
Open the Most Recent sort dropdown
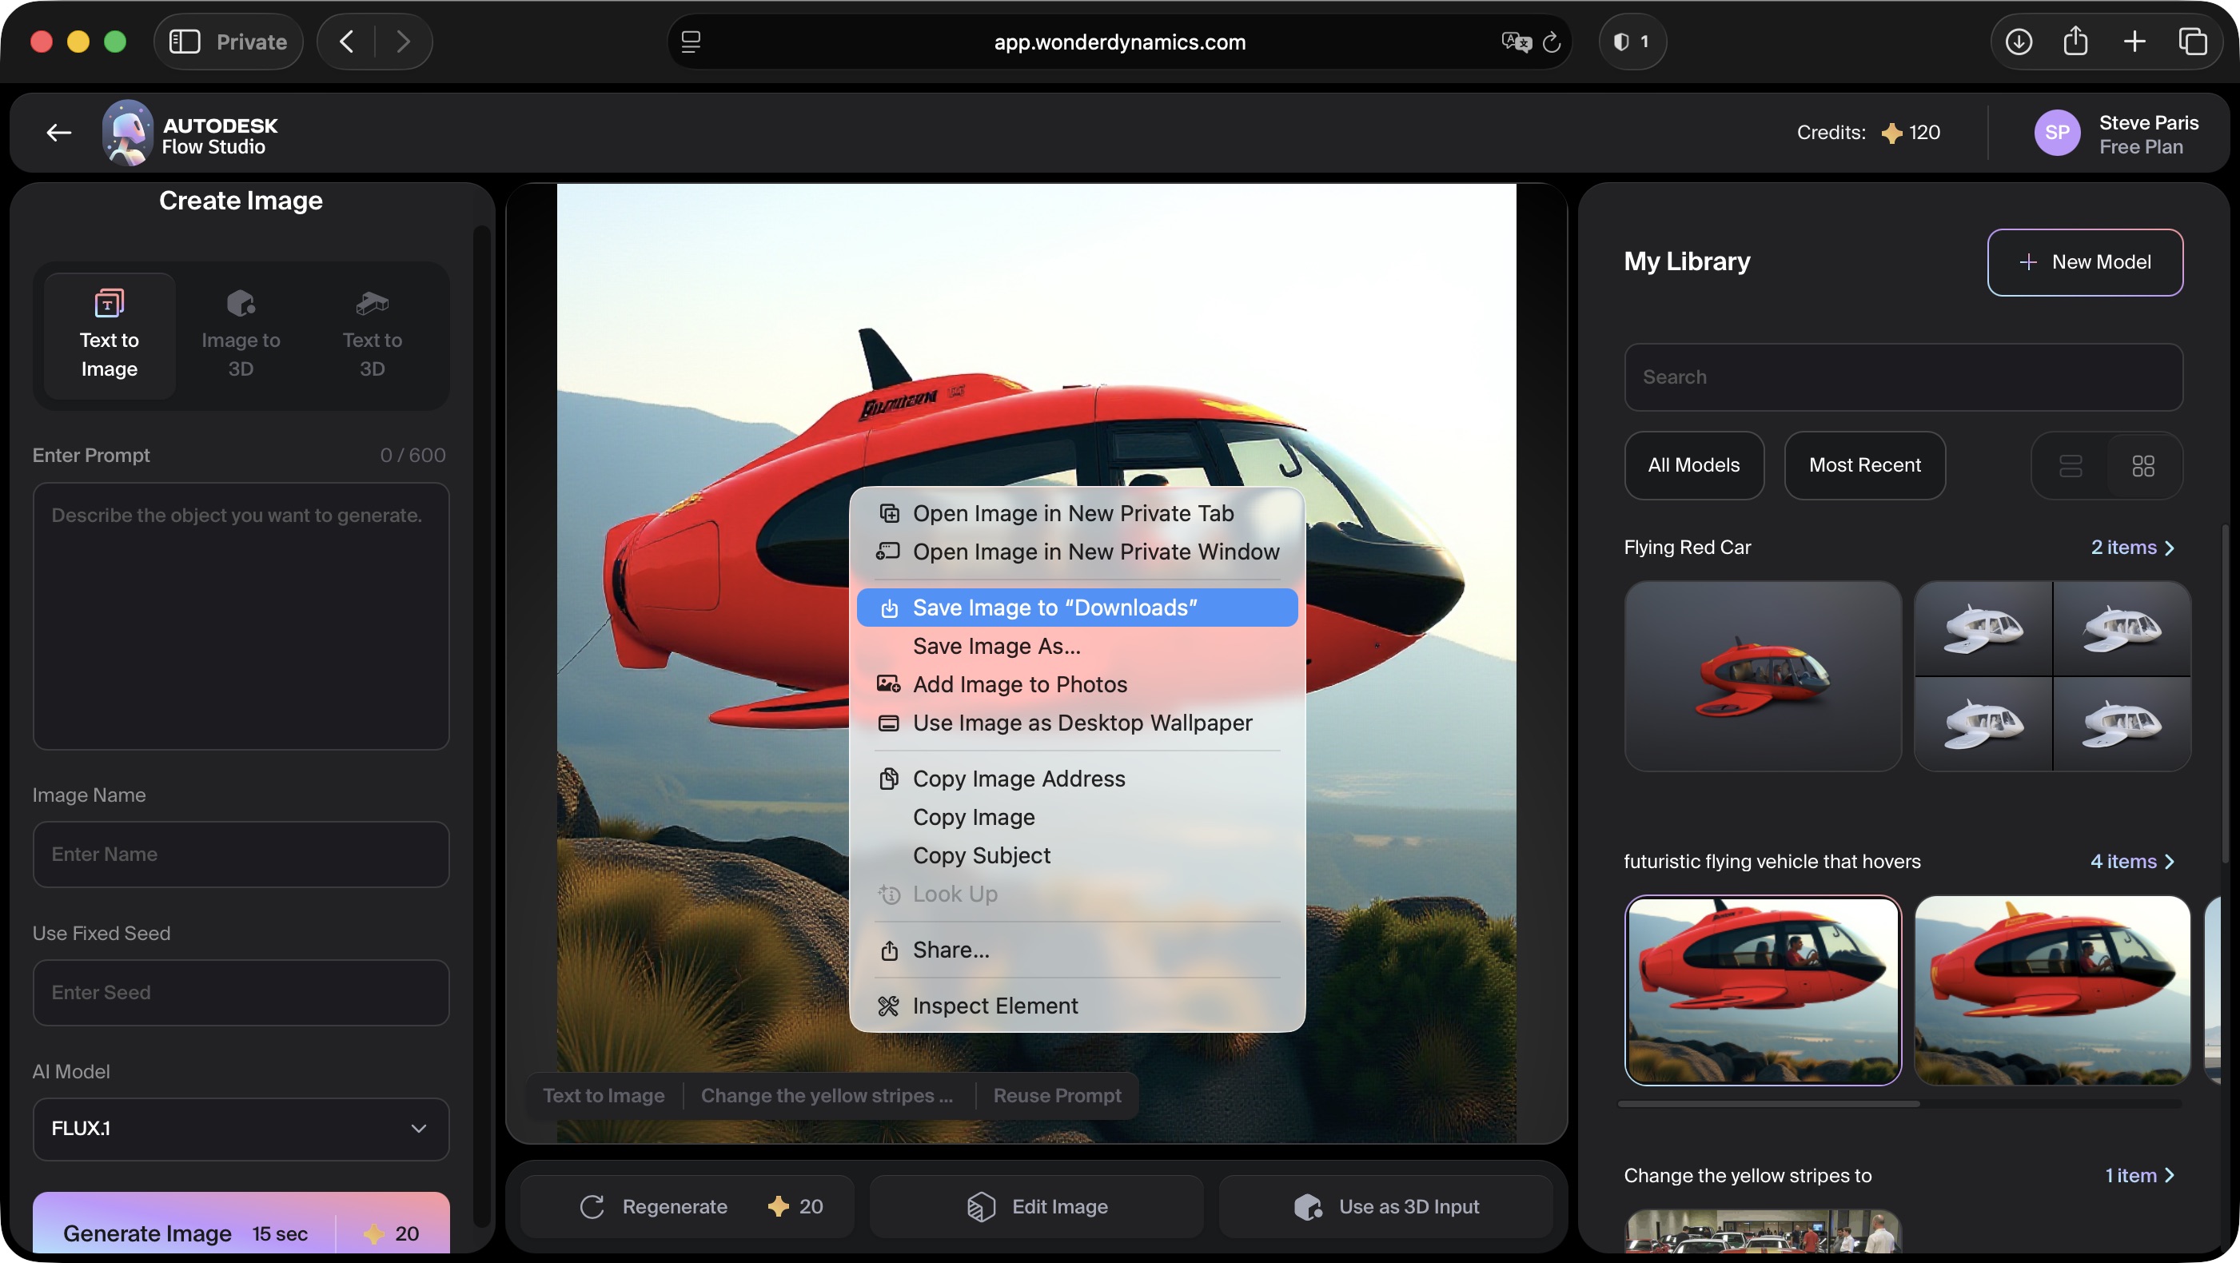coord(1864,465)
